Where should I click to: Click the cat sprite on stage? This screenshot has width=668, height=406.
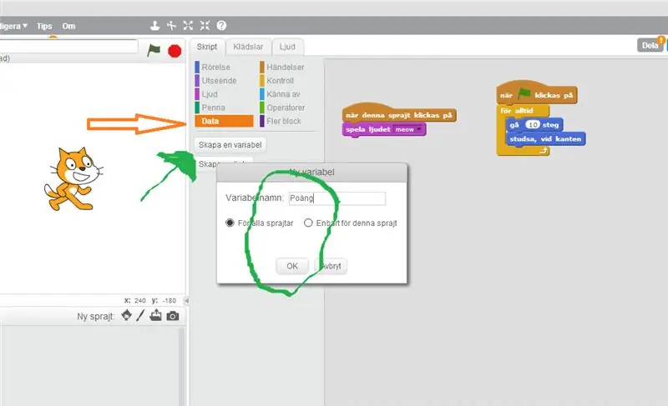pyautogui.click(x=73, y=179)
